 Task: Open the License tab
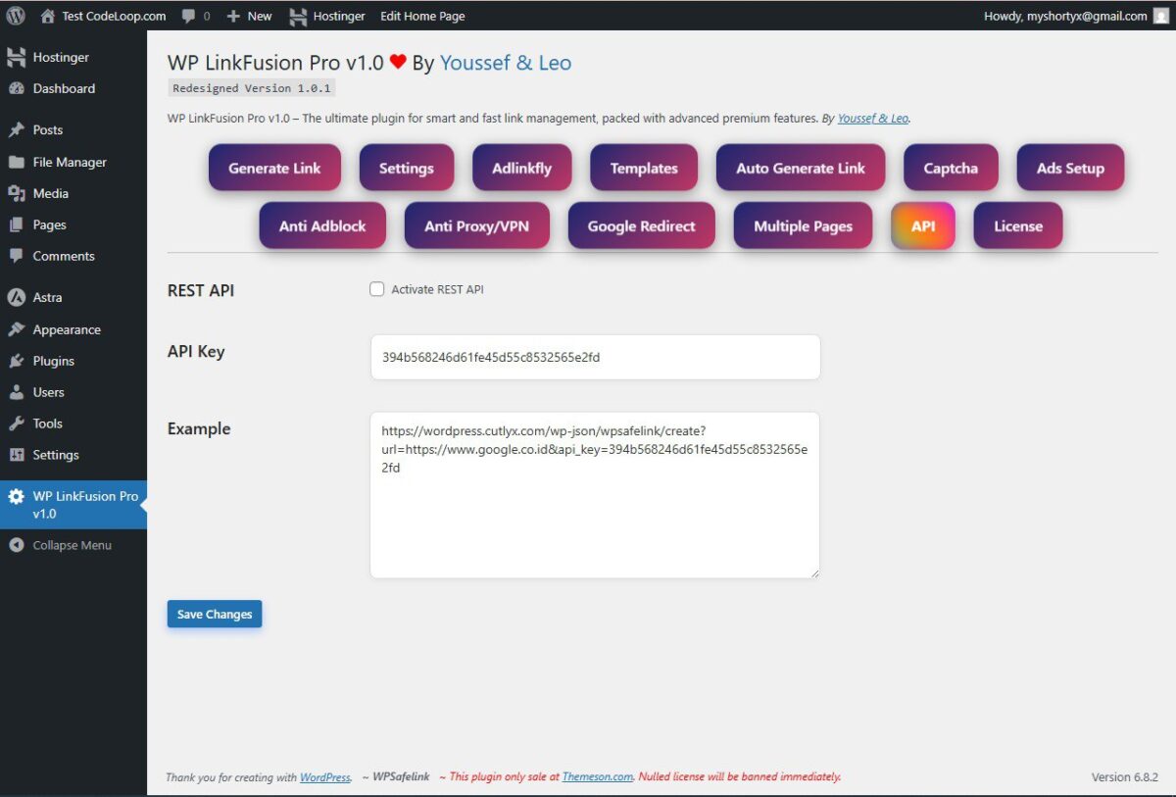coord(1018,225)
